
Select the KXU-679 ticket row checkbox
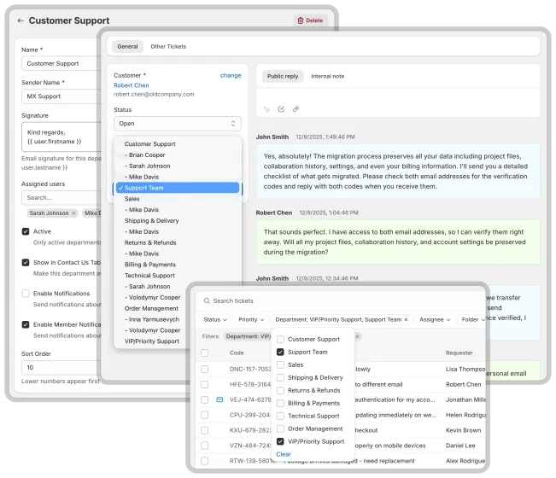point(205,430)
